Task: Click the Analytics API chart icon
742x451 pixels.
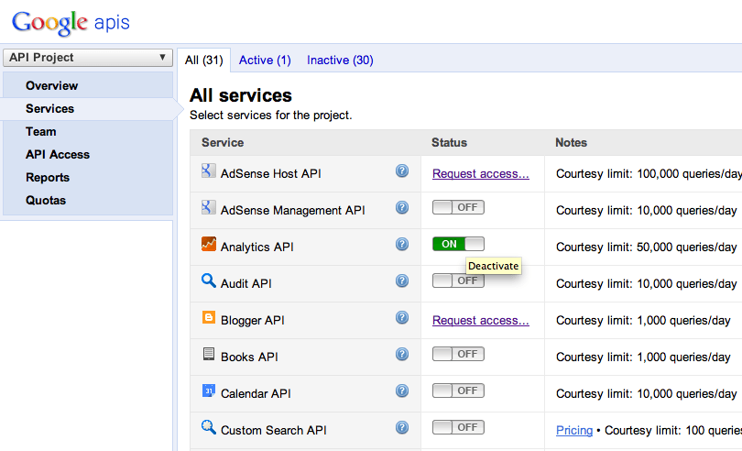Action: [x=209, y=245]
